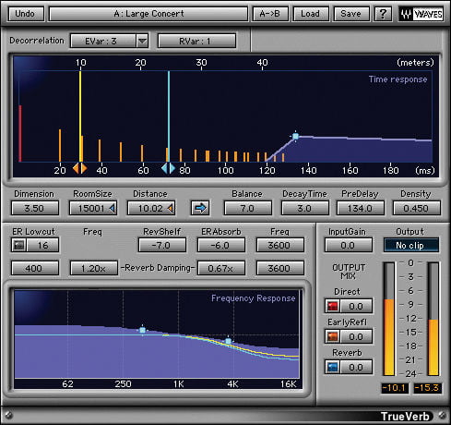This screenshot has height=425, width=451.
Task: Click the Undo button
Action: [25, 14]
